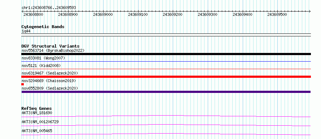The height and width of the screenshot is (139, 321).
Task: Click the left arrowhead of the ruler
Action: click(x=22, y=11)
